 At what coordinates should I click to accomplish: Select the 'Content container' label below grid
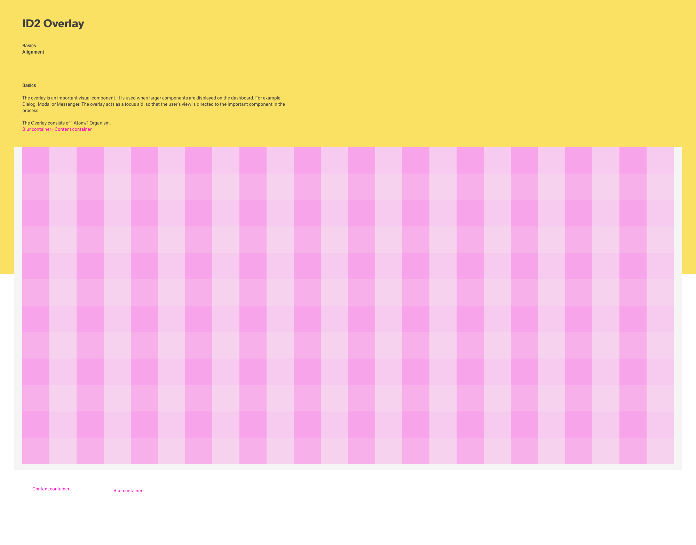(51, 489)
